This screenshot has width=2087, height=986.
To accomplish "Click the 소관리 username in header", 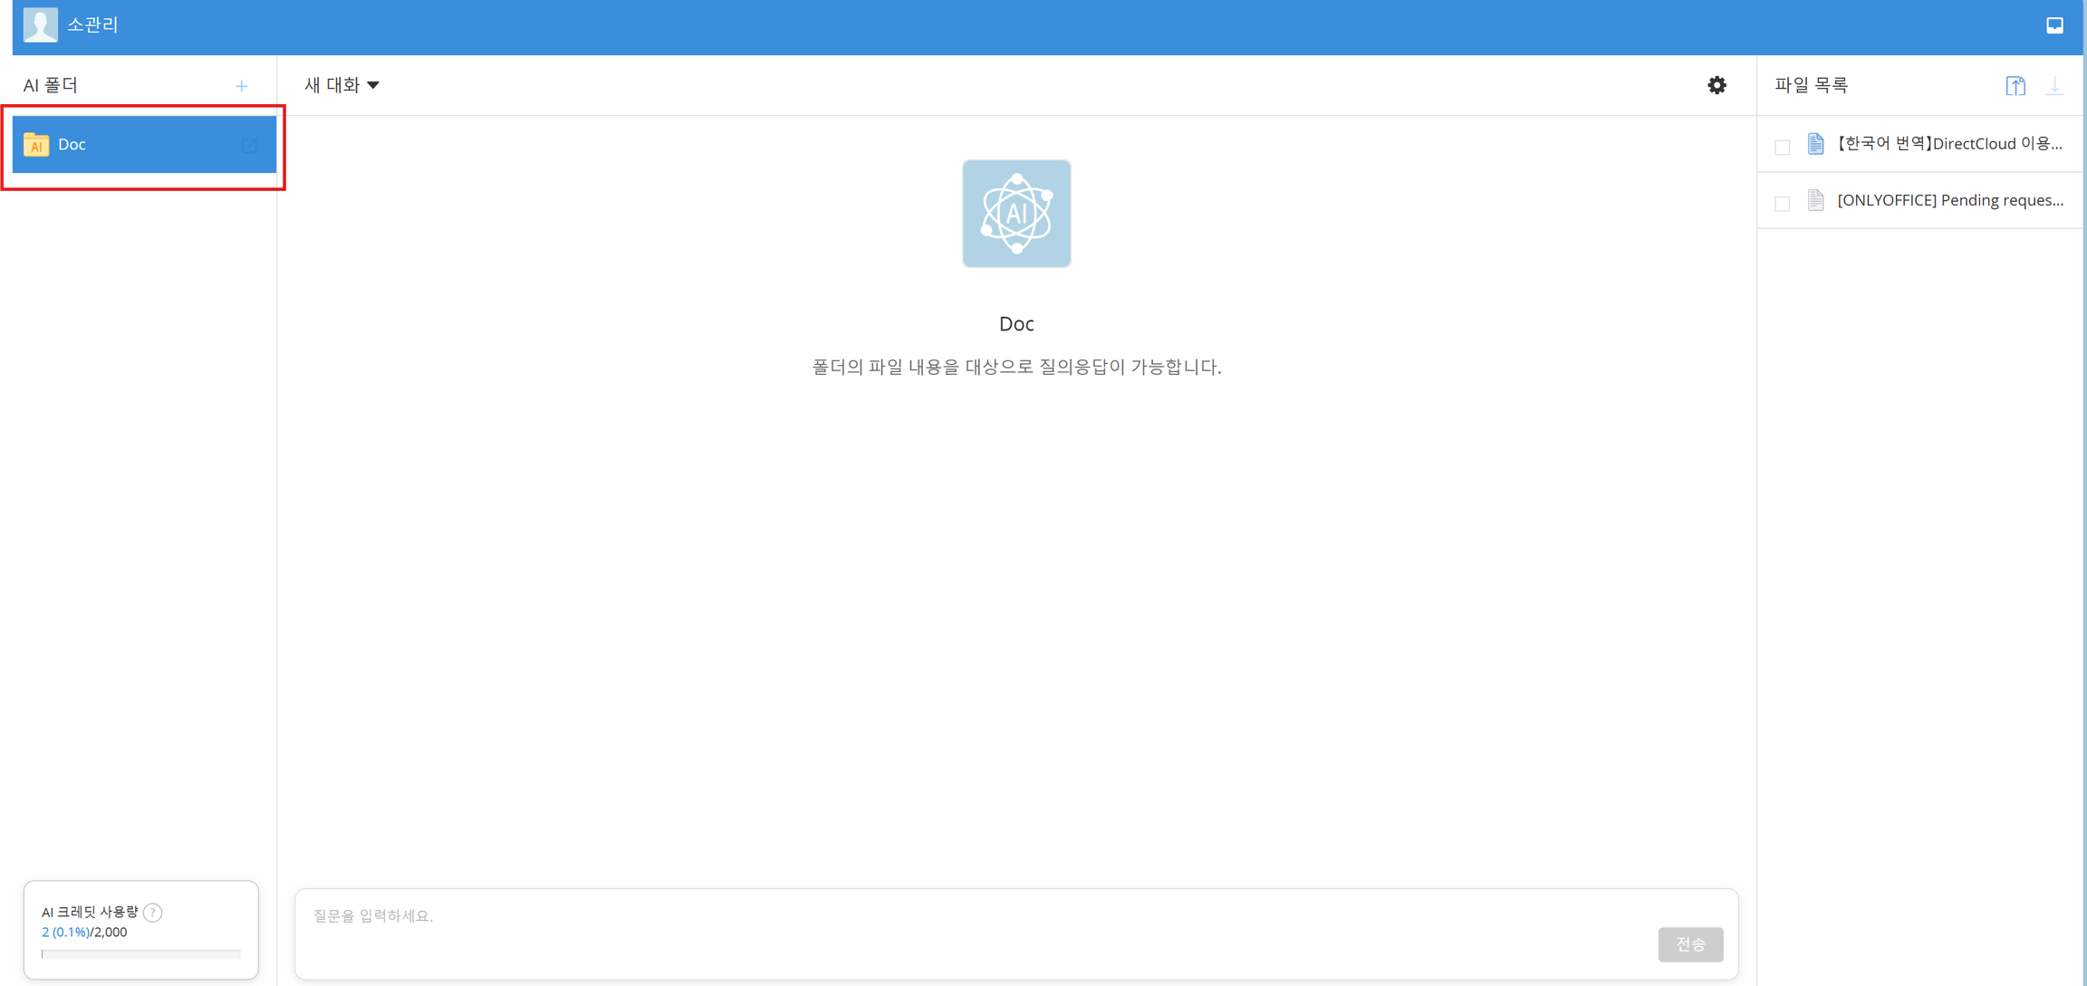I will pos(92,24).
